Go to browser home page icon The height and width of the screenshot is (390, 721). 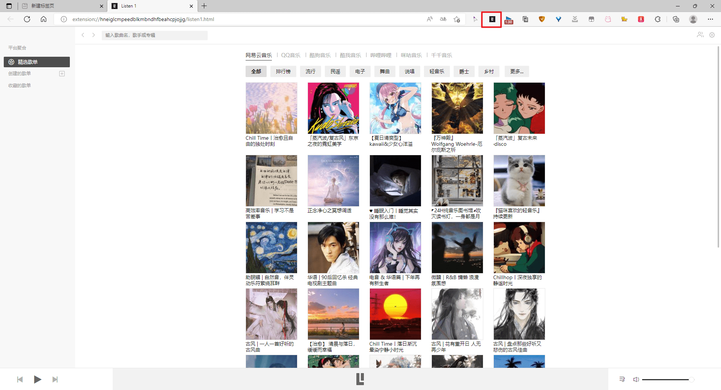click(44, 19)
